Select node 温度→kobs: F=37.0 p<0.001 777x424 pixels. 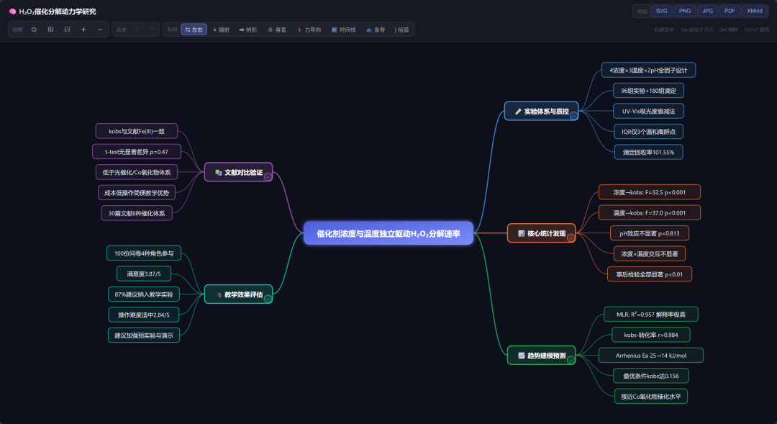649,213
